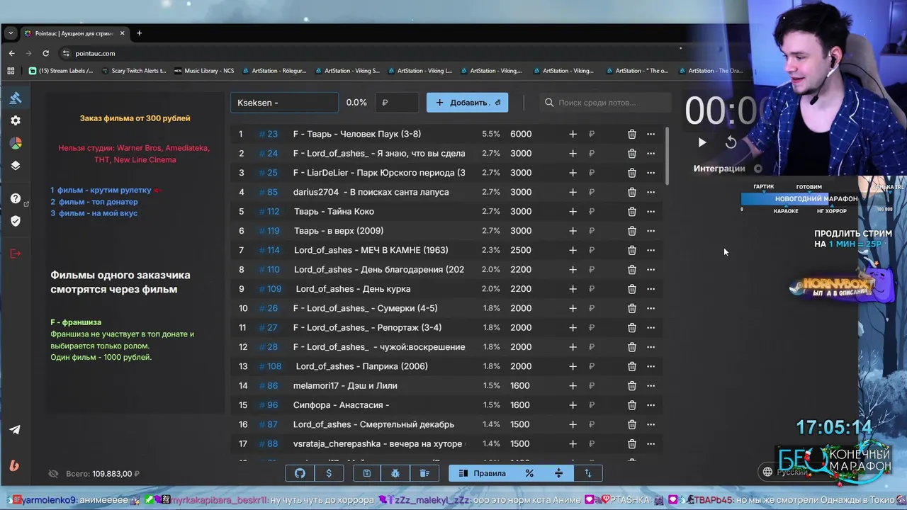The width and height of the screenshot is (907, 510).
Task: Click the browser reload button
Action: point(45,53)
